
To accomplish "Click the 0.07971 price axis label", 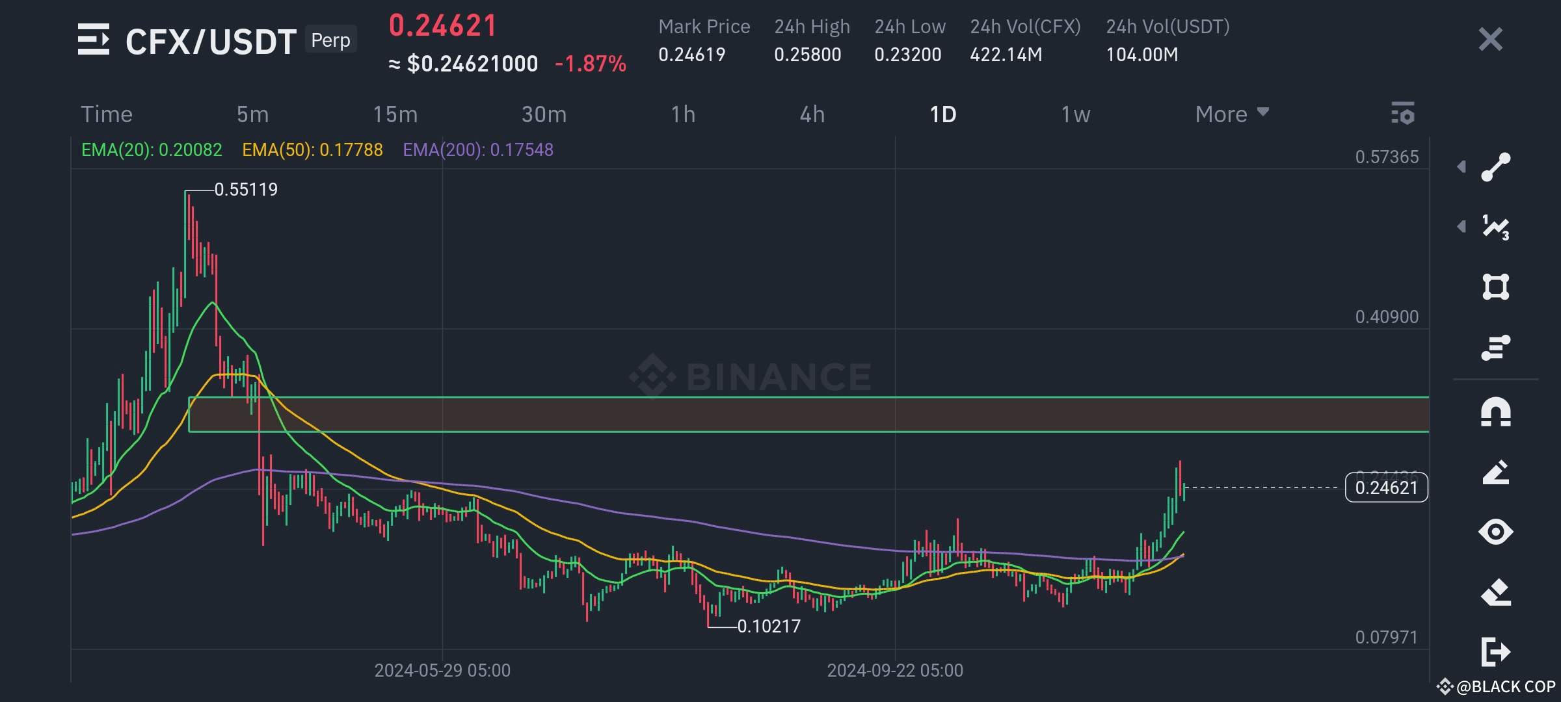I will point(1387,637).
